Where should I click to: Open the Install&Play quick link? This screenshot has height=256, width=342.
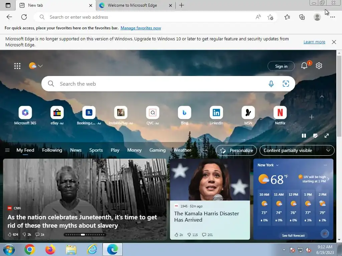[x=121, y=116]
